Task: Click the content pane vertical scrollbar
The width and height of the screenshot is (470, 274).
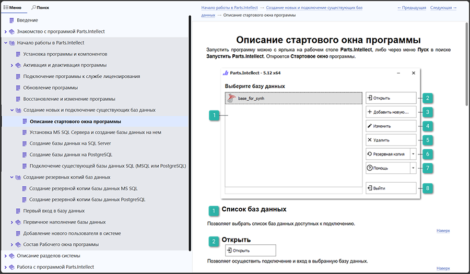Action: tap(467, 64)
